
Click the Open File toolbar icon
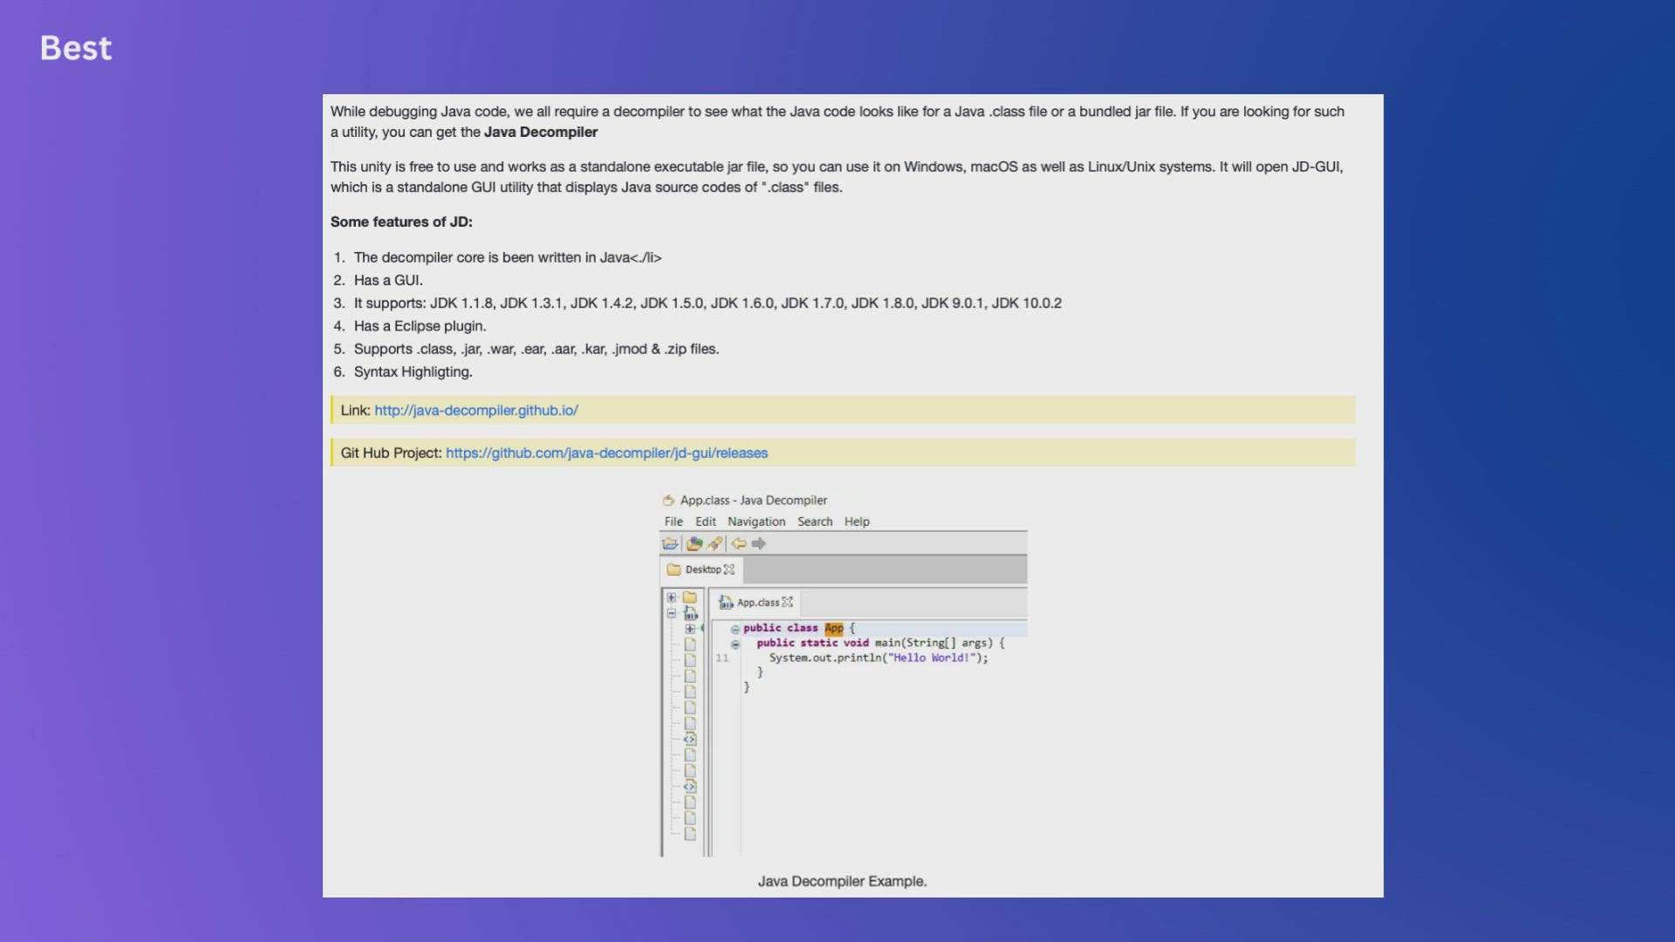[x=670, y=543]
